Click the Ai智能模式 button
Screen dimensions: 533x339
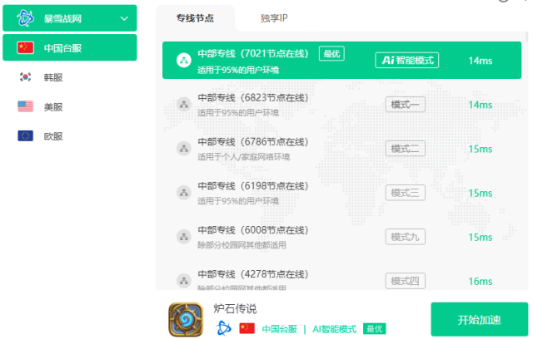407,61
